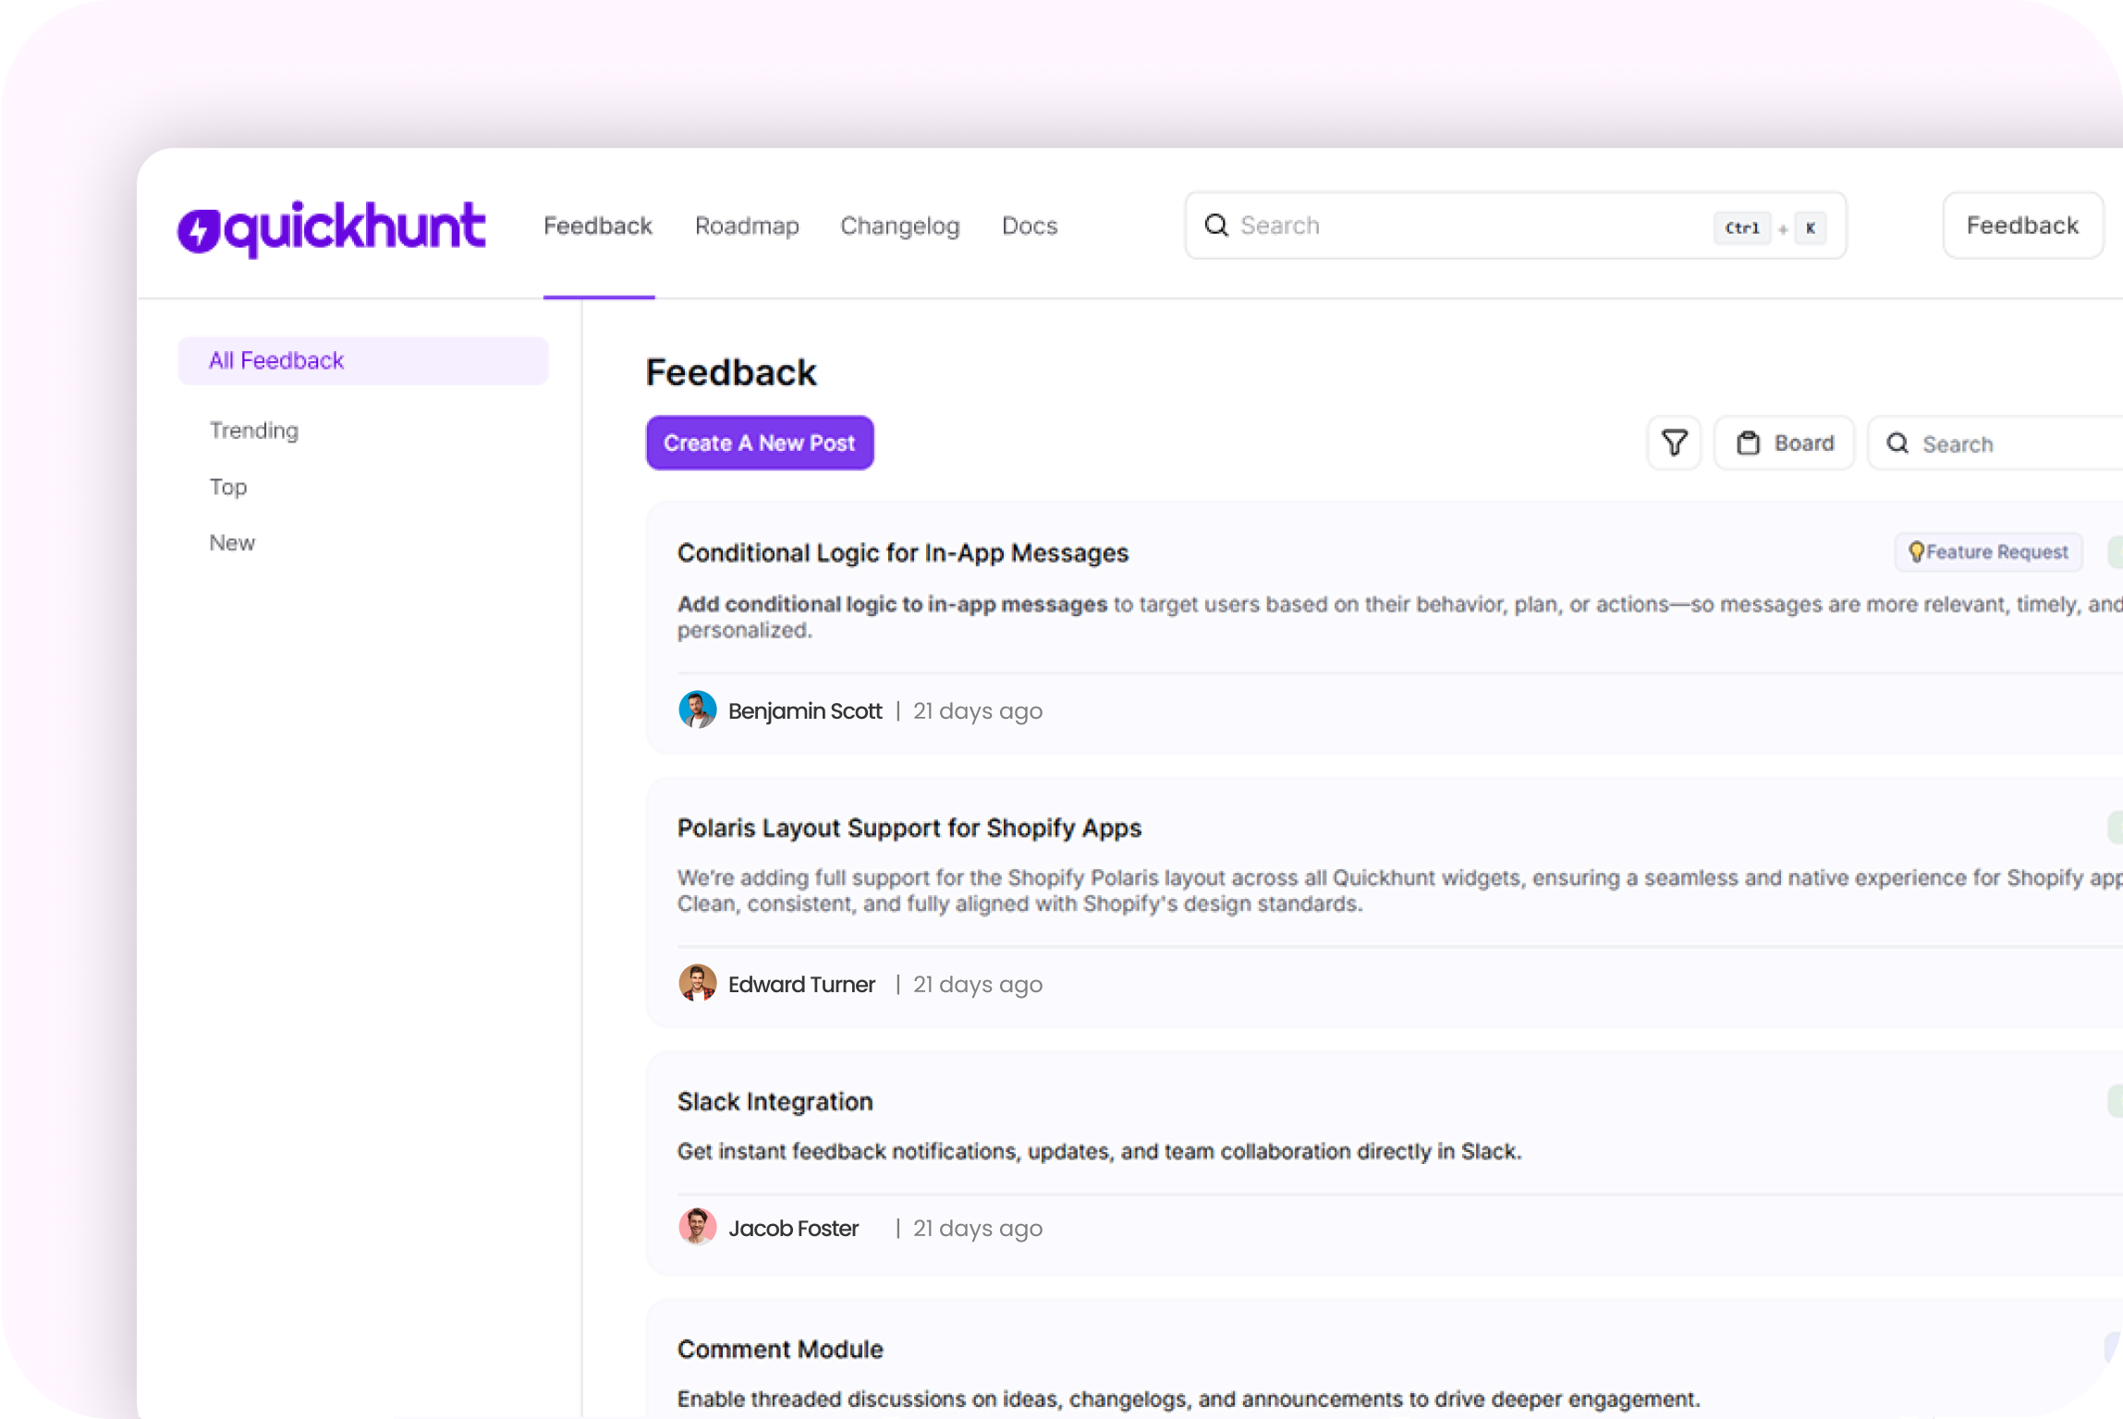Switch to the Roadmap tab
This screenshot has height=1419, width=2123.
click(747, 225)
